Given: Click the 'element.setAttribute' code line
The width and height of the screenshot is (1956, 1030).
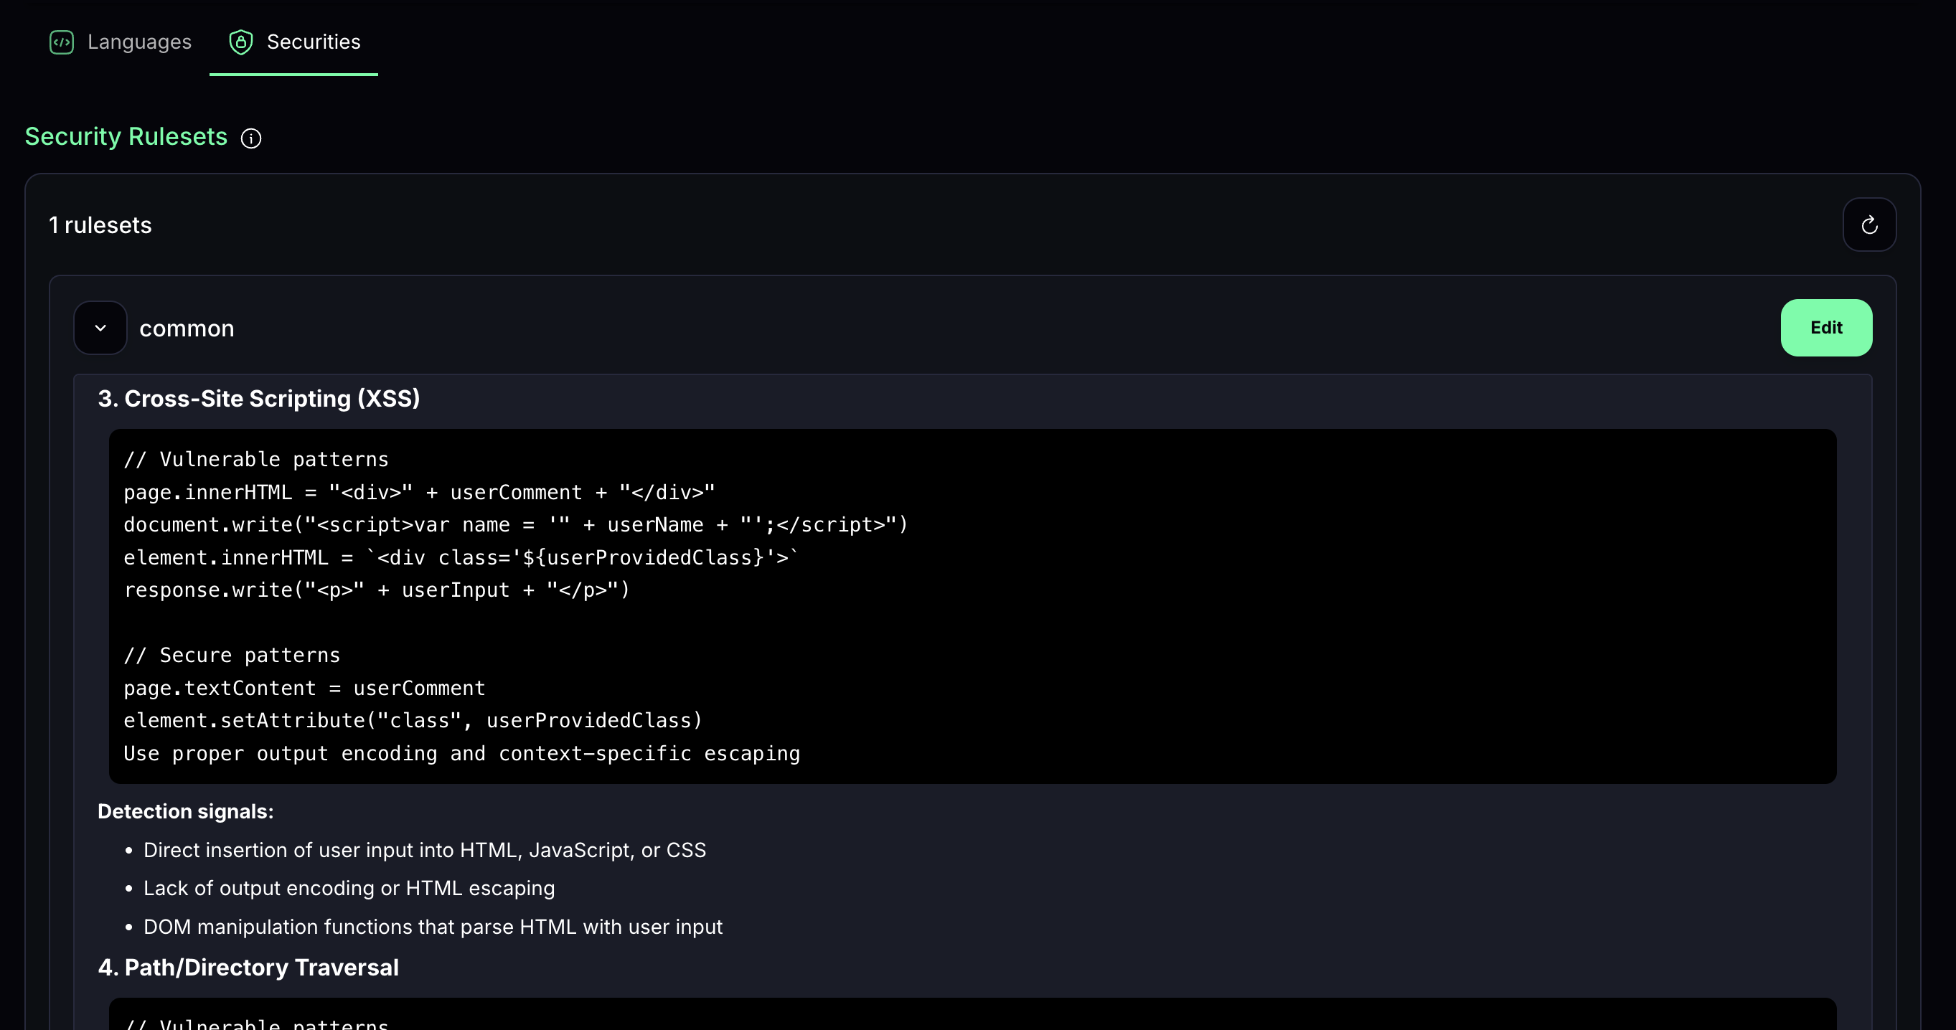Looking at the screenshot, I should coord(413,720).
